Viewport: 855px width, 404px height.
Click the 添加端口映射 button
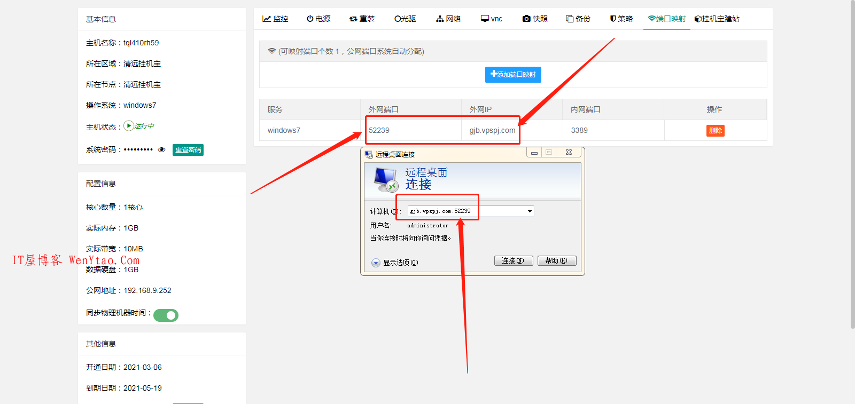coord(513,75)
